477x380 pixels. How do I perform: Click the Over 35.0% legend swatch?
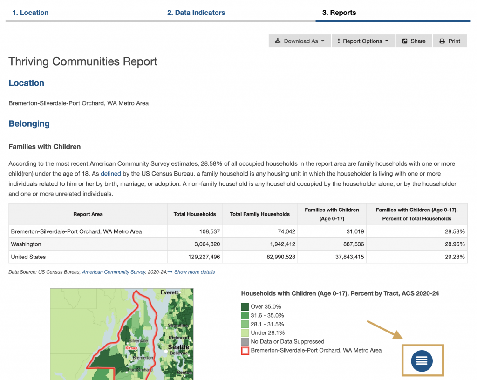(x=245, y=307)
